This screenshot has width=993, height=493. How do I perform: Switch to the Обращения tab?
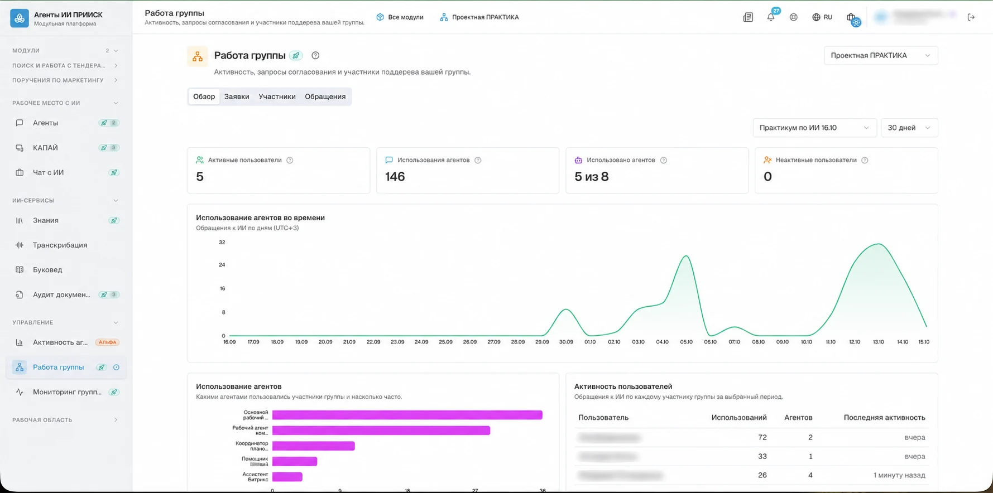325,96
